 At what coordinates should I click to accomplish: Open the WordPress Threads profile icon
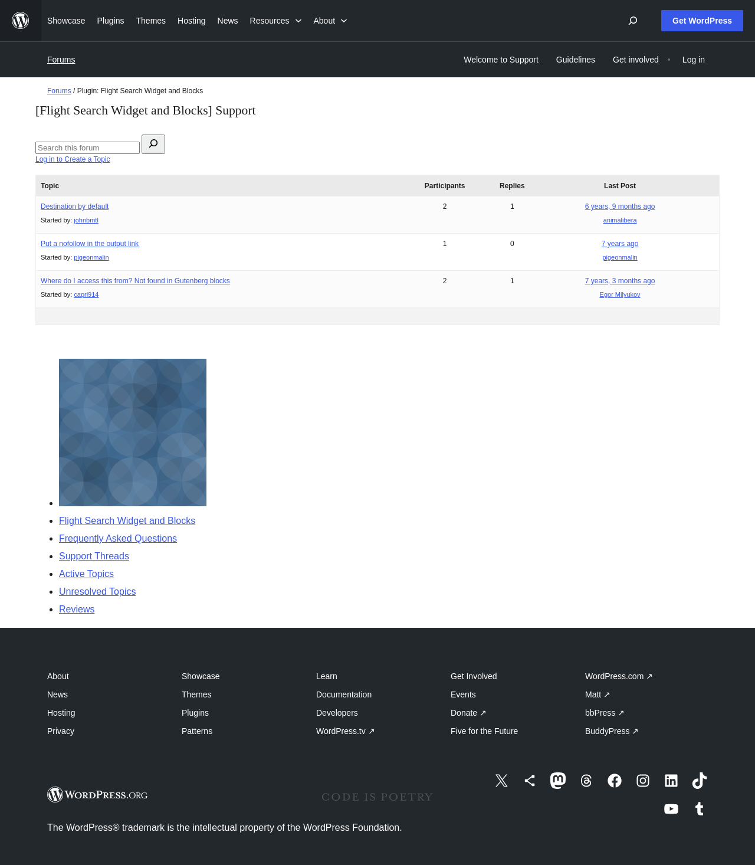pyautogui.click(x=586, y=781)
